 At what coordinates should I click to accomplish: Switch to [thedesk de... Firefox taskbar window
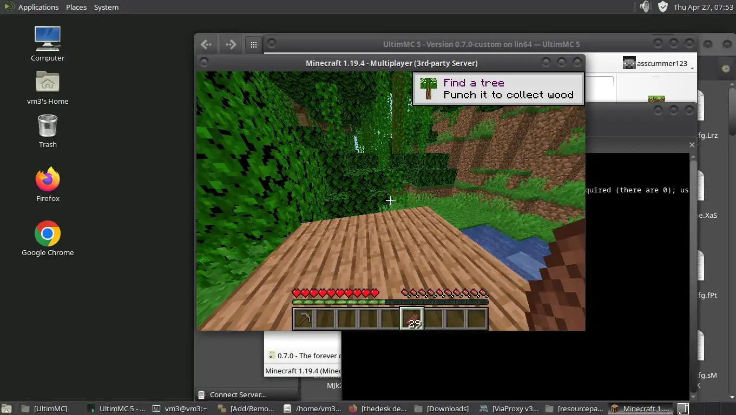(x=378, y=409)
